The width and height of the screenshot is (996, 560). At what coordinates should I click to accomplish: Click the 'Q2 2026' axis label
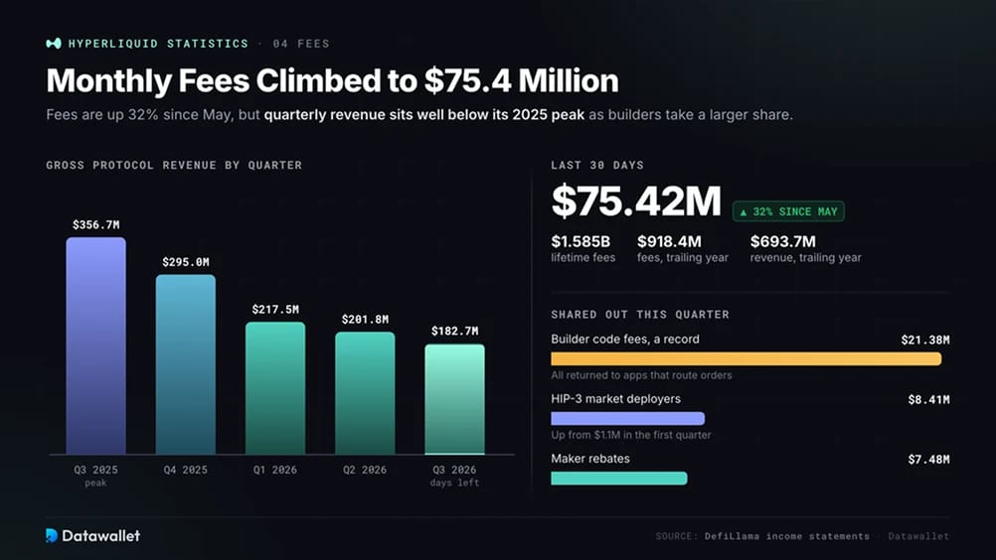(365, 470)
